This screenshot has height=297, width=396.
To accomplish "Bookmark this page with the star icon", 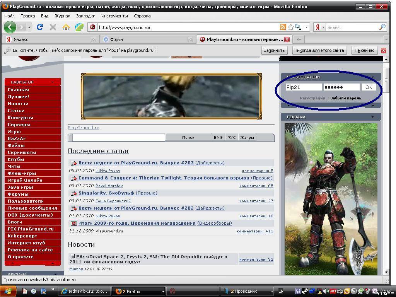I will [290, 27].
